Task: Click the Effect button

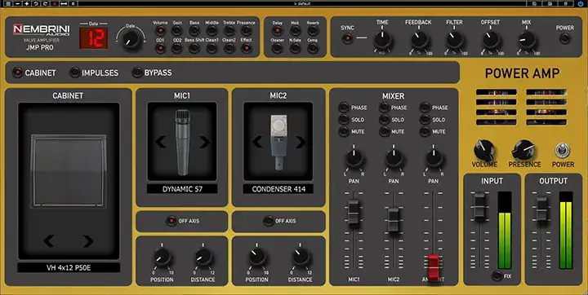Action: click(x=246, y=48)
